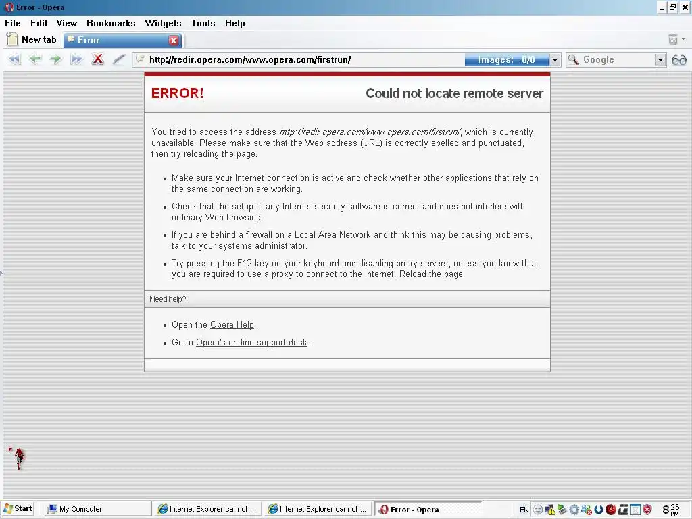Click the hourglass window tray icon
Image resolution: width=692 pixels, height=519 pixels.
pos(635,510)
